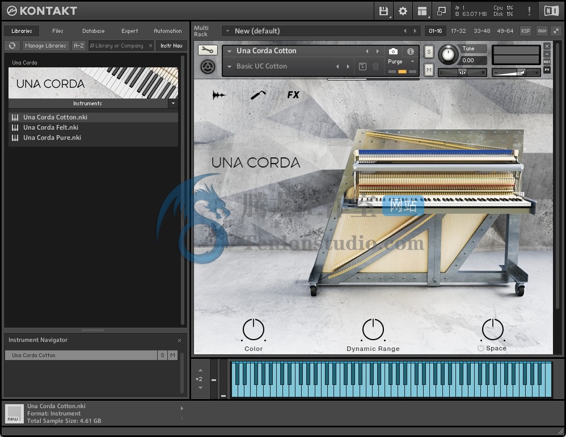Click the panic exclamation mark button
The image size is (566, 437).
click(x=529, y=11)
